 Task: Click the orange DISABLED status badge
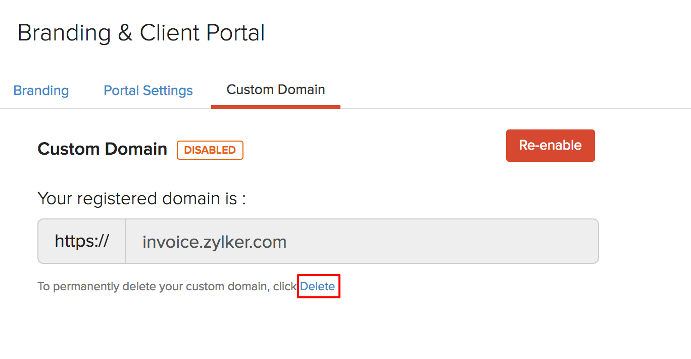pyautogui.click(x=210, y=150)
